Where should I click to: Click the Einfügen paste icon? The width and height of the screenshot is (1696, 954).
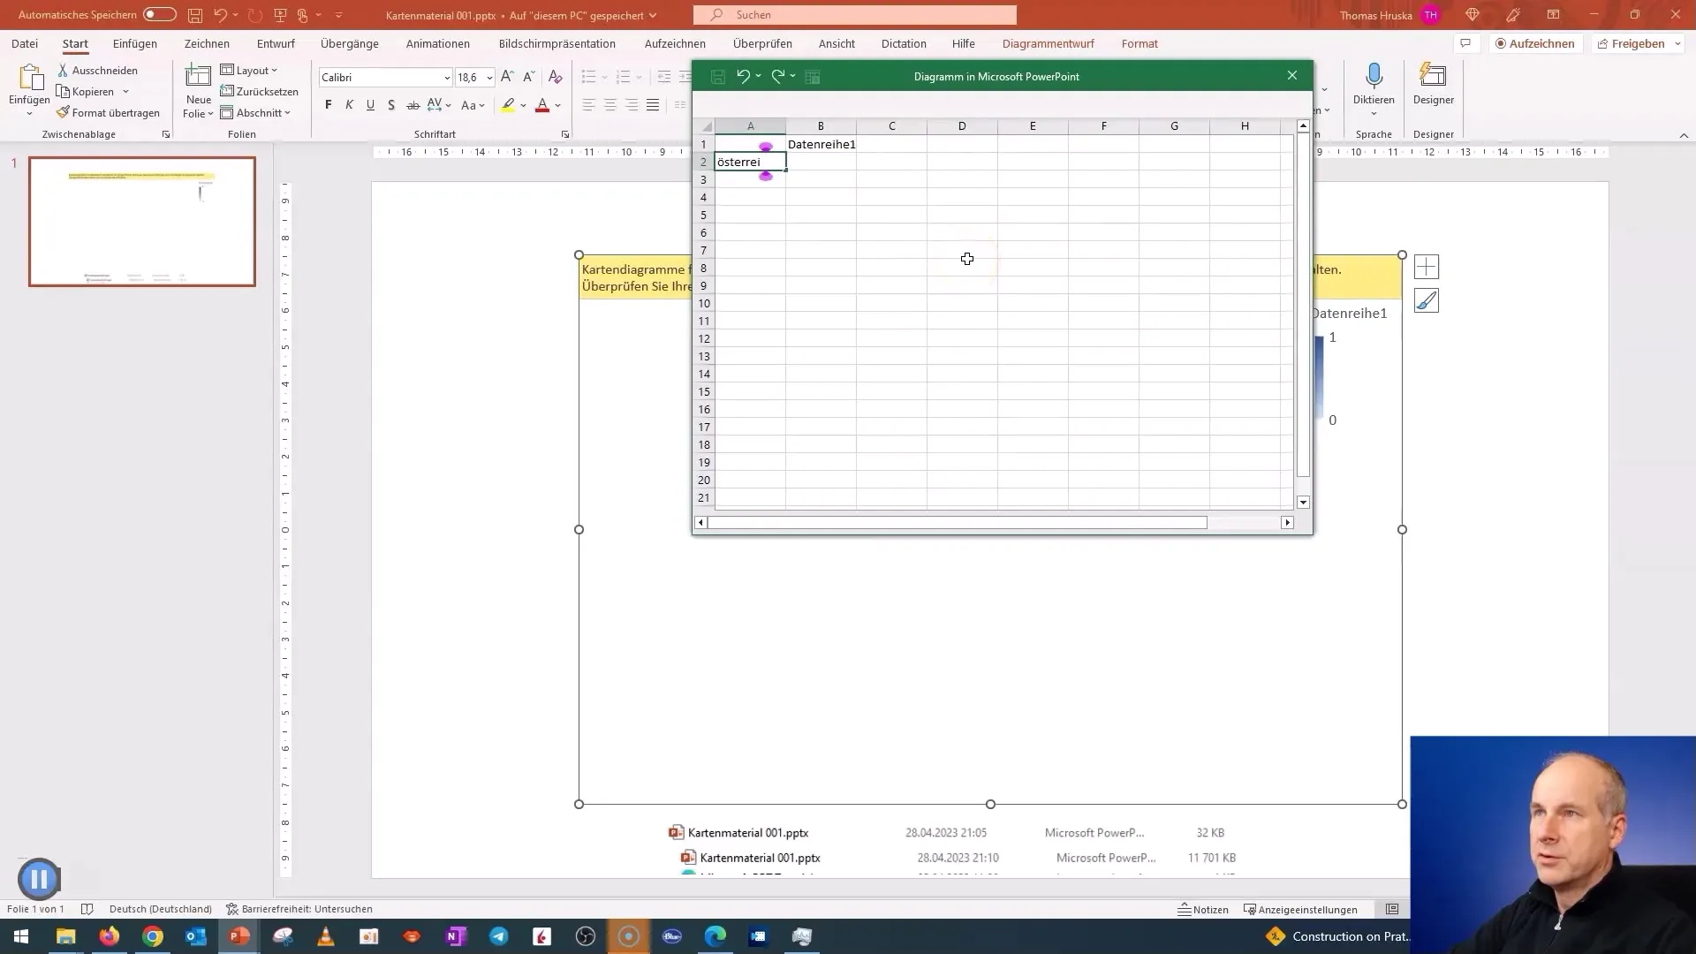(29, 79)
